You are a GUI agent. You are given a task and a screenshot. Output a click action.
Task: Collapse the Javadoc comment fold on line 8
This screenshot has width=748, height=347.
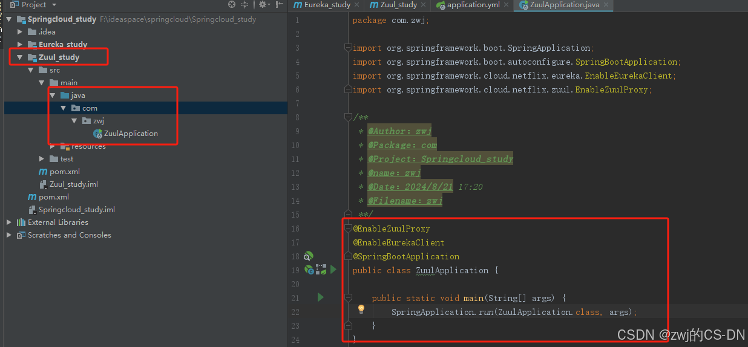348,117
